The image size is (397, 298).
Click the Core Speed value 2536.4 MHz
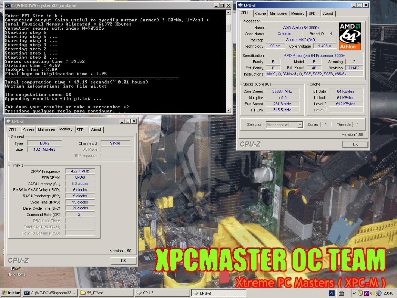point(282,91)
